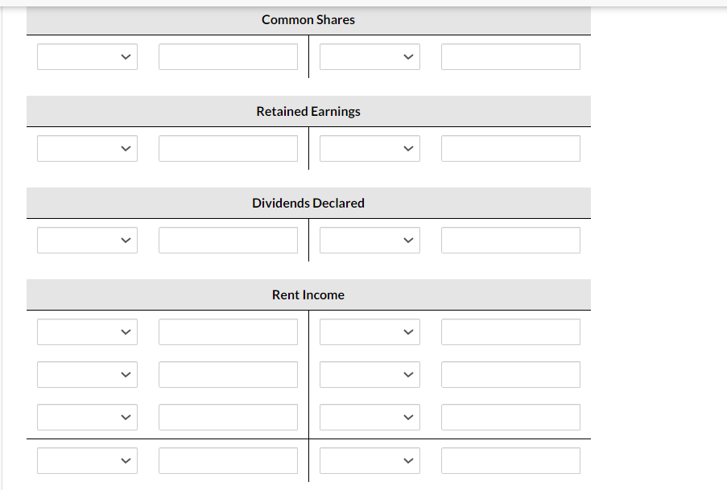Open the debit dropdown under Common Shares

(87, 56)
